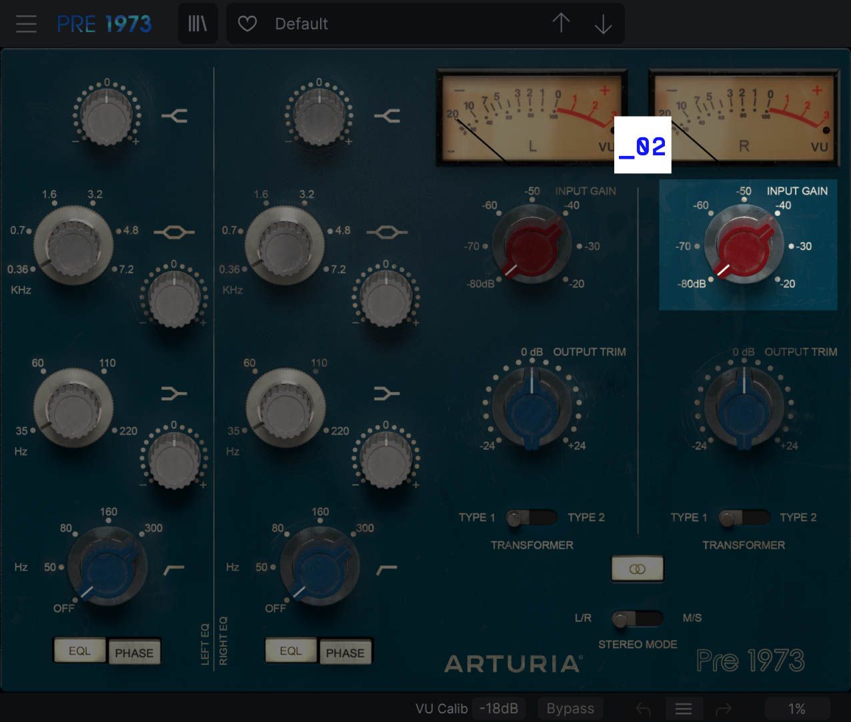The image size is (851, 722).
Task: Click left mid frequency KHz selector knob
Action: tap(73, 245)
